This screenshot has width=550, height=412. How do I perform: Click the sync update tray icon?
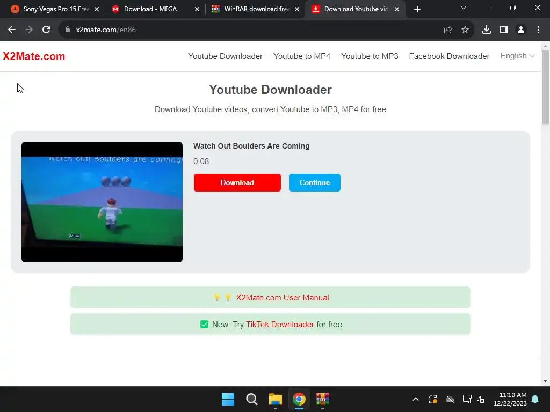coord(433,399)
